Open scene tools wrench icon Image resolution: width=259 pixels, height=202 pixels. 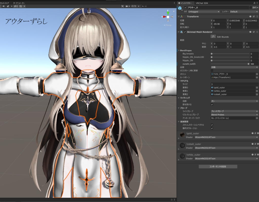tap(122, 6)
